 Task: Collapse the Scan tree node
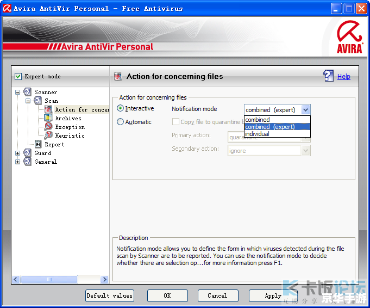coord(28,101)
